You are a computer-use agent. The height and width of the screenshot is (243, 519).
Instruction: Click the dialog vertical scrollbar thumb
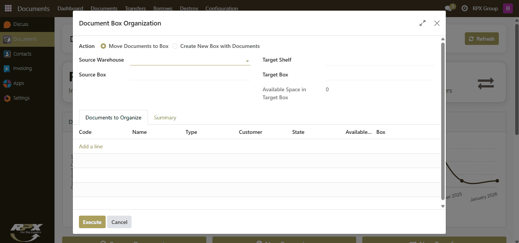point(443,121)
